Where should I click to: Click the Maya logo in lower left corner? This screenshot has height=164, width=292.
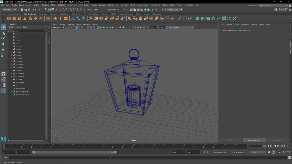click(3, 139)
